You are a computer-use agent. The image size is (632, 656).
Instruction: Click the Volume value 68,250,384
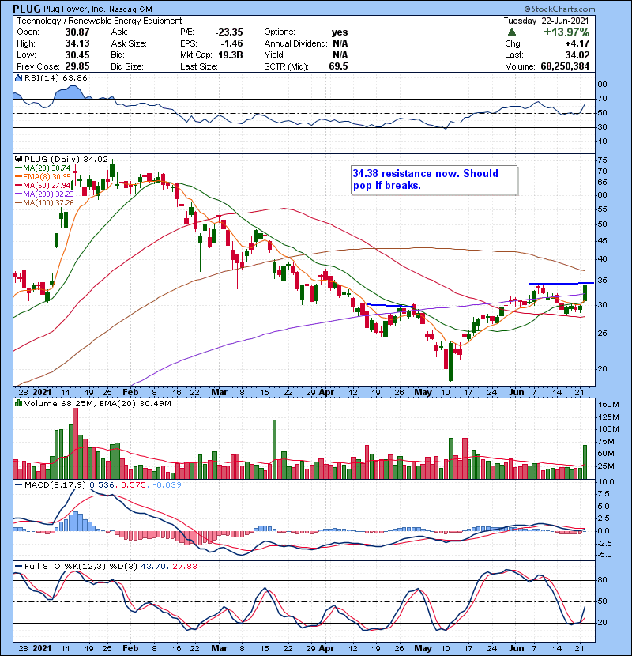click(565, 66)
